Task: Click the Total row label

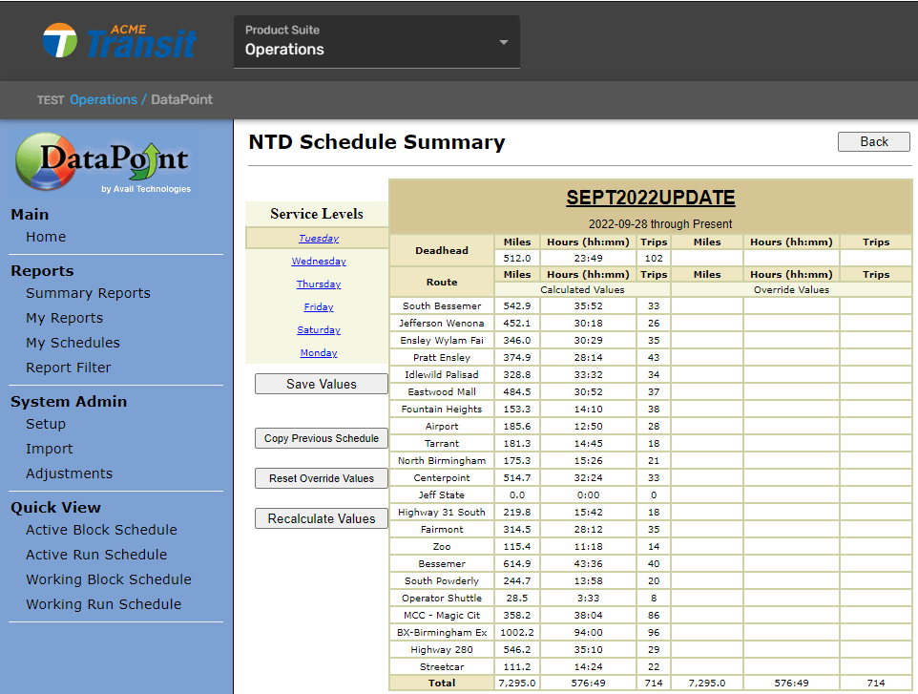Action: pos(442,683)
